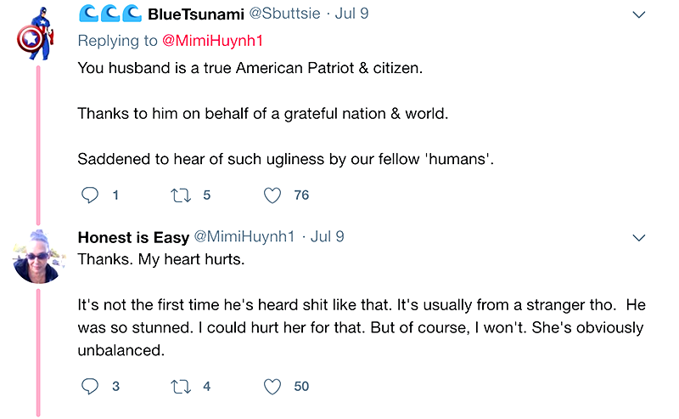Viewport: 679px width, 419px height.
Task: Open the Honest is Easy display name
Action: (133, 236)
